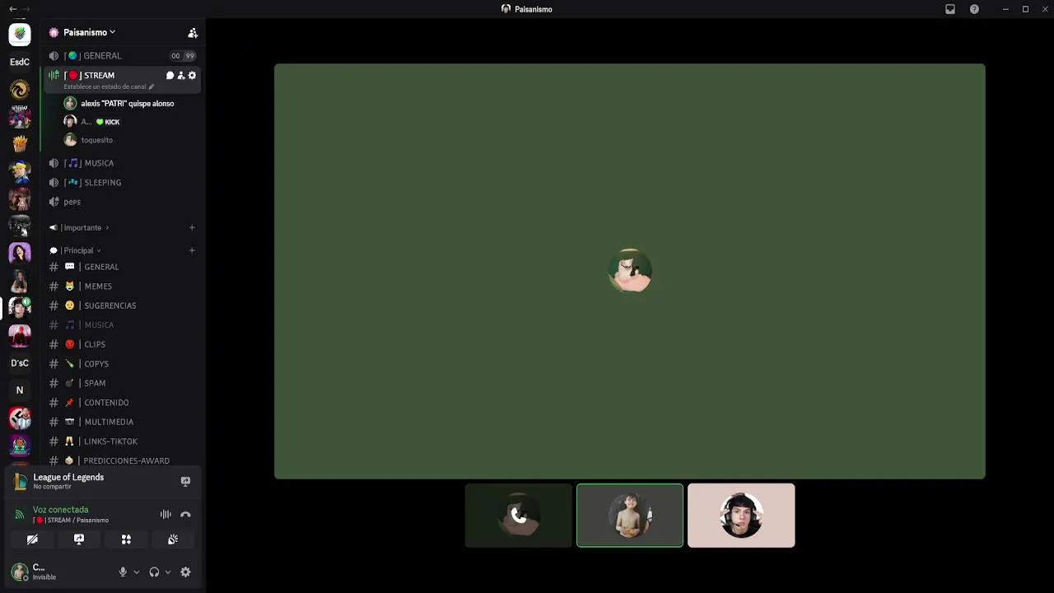Open the CONTENIDO text channel
1054x593 pixels.
pyautogui.click(x=122, y=403)
